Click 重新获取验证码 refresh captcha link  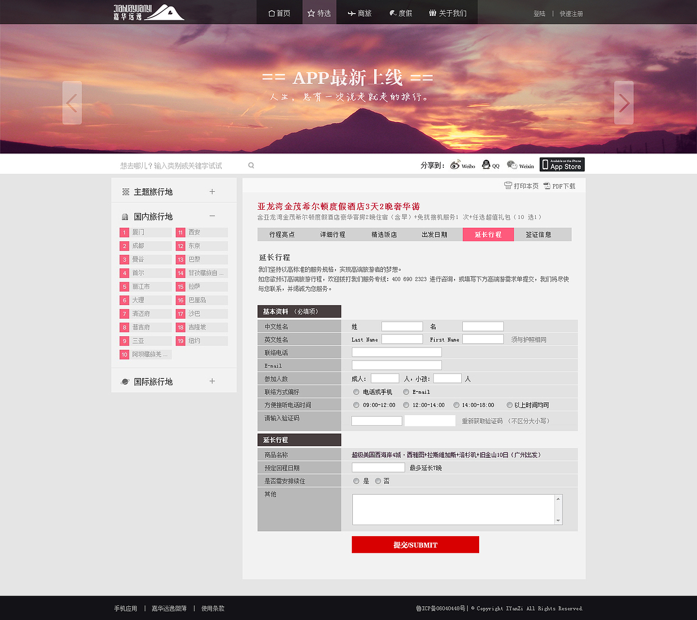pyautogui.click(x=482, y=421)
